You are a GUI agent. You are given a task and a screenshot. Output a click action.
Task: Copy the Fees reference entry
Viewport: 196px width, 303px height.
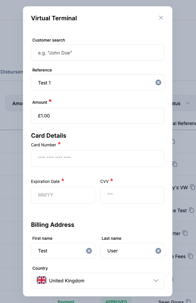(x=190, y=256)
